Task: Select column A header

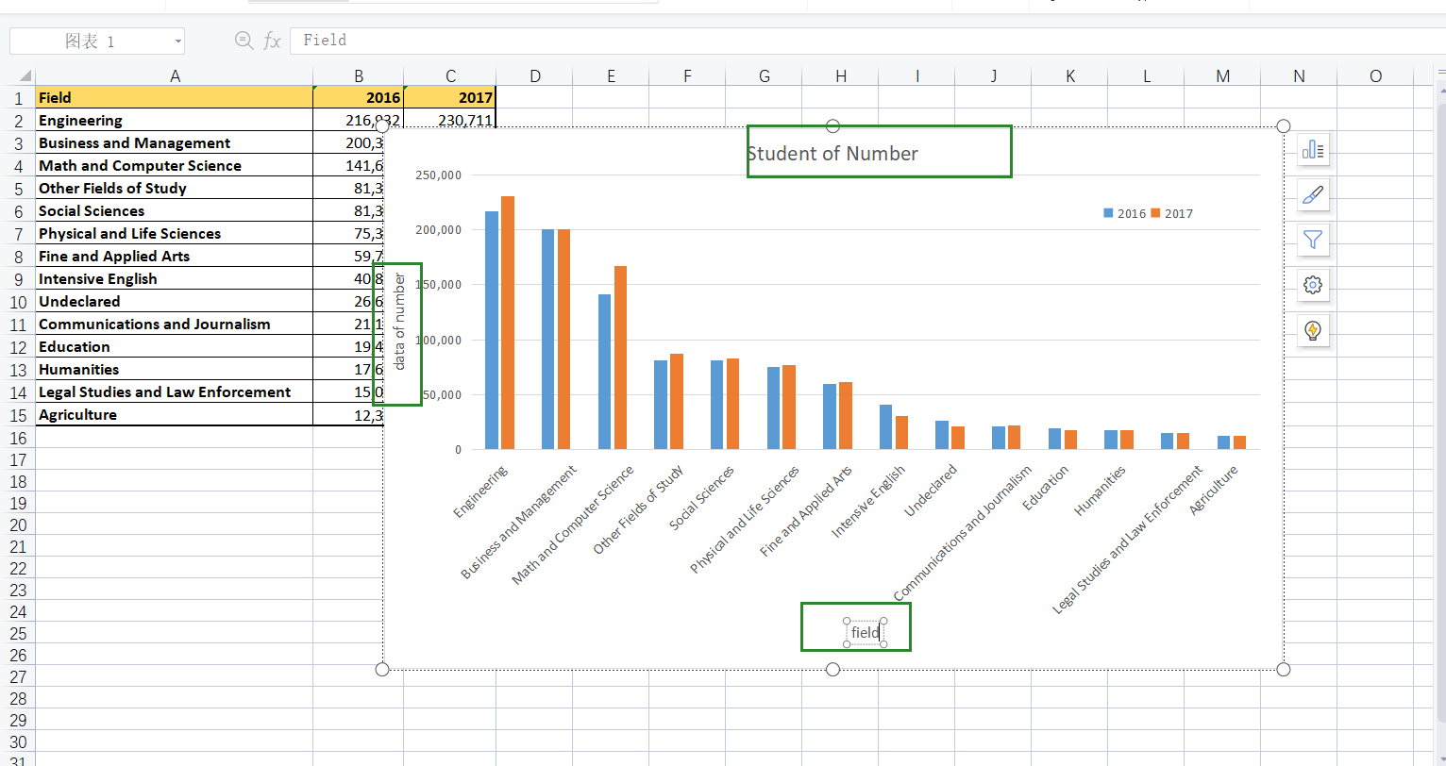Action: [x=175, y=76]
